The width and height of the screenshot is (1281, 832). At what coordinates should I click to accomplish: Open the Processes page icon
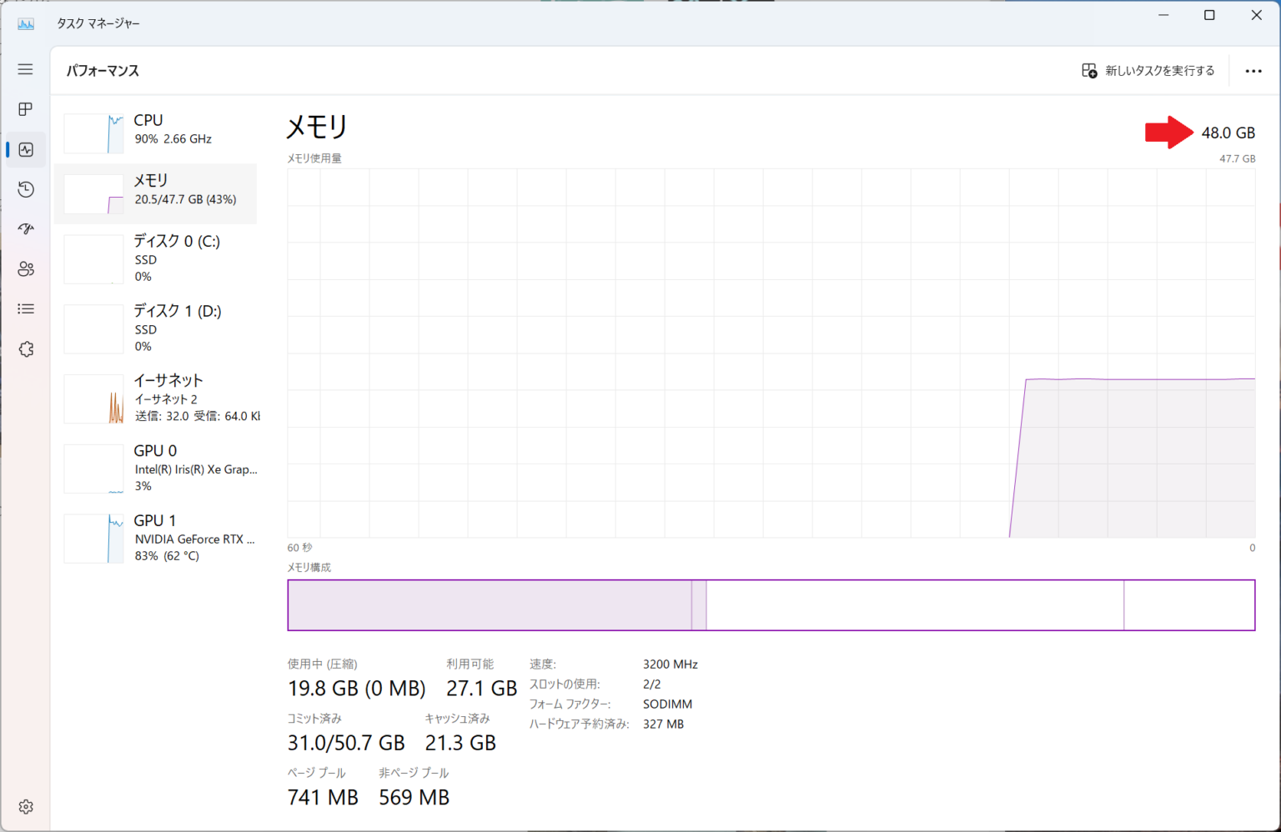click(26, 109)
